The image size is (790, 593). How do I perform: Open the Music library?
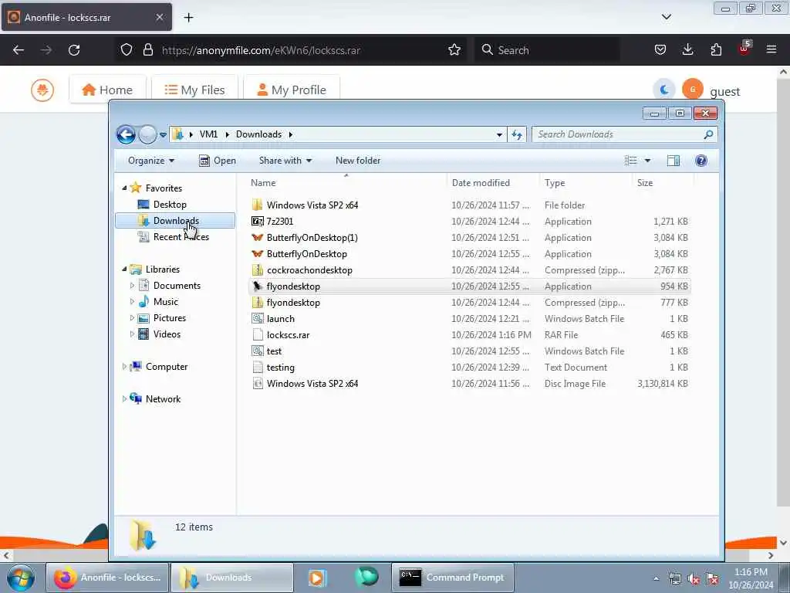[x=165, y=302]
